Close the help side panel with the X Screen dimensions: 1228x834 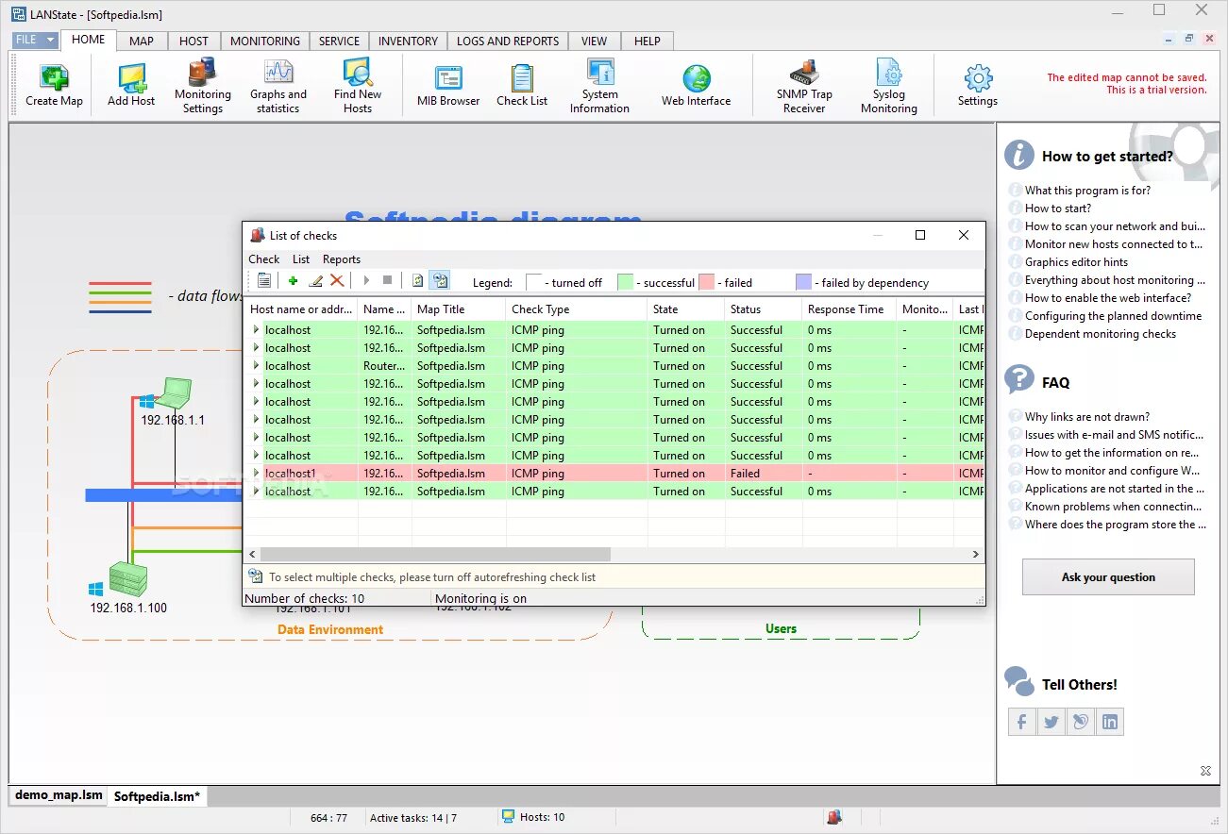(x=1205, y=771)
